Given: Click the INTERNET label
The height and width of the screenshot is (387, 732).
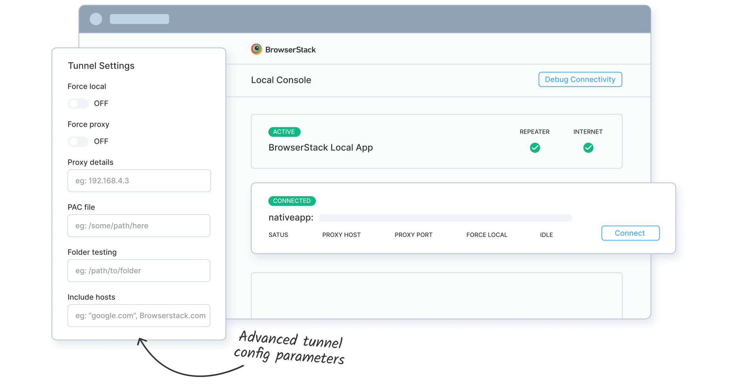Looking at the screenshot, I should pyautogui.click(x=588, y=132).
